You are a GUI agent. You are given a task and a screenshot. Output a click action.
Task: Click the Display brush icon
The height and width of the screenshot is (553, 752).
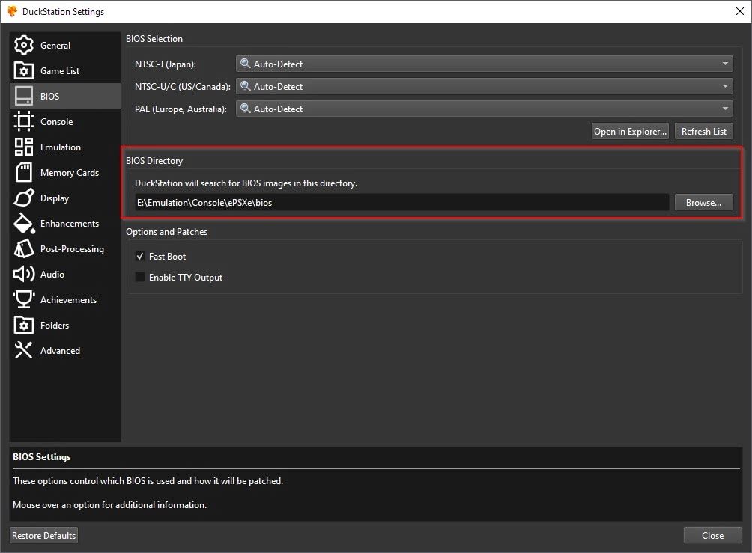(x=23, y=198)
